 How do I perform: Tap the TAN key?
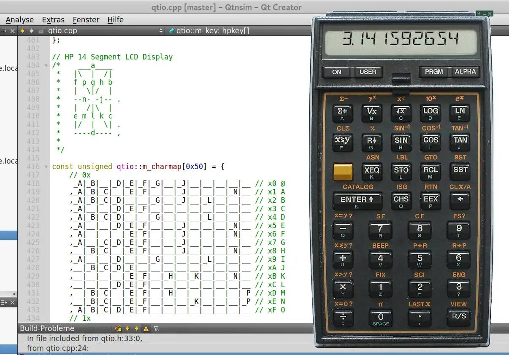point(460,143)
